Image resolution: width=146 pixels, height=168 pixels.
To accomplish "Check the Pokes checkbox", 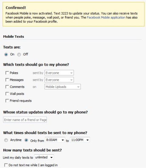I will click(x=7, y=73).
